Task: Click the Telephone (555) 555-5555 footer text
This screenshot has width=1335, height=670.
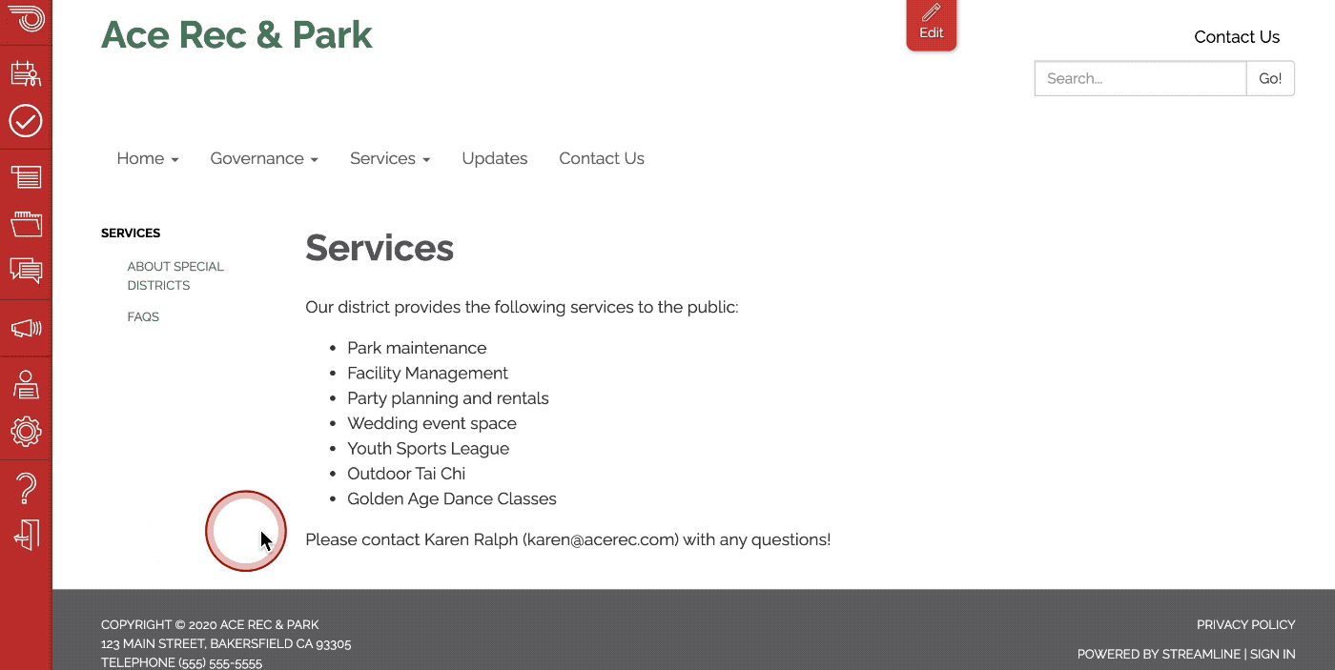Action: (x=181, y=662)
